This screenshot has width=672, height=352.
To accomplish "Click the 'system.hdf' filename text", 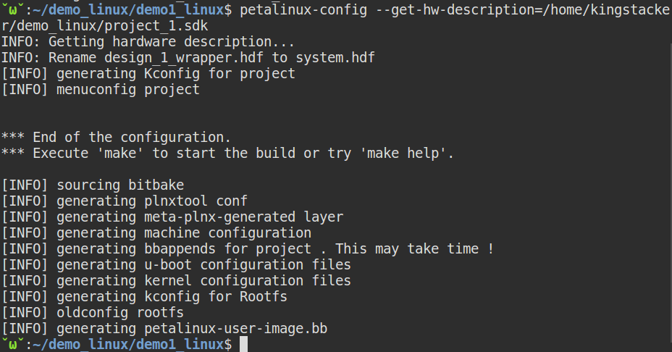I will coord(335,58).
